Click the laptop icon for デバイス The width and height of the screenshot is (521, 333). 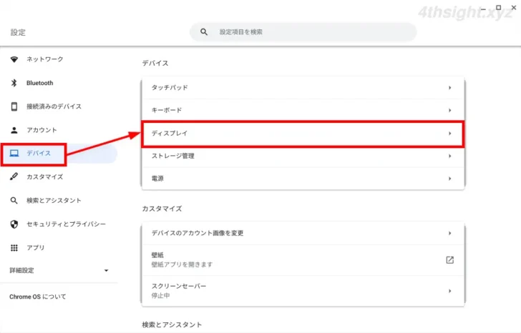pos(14,153)
